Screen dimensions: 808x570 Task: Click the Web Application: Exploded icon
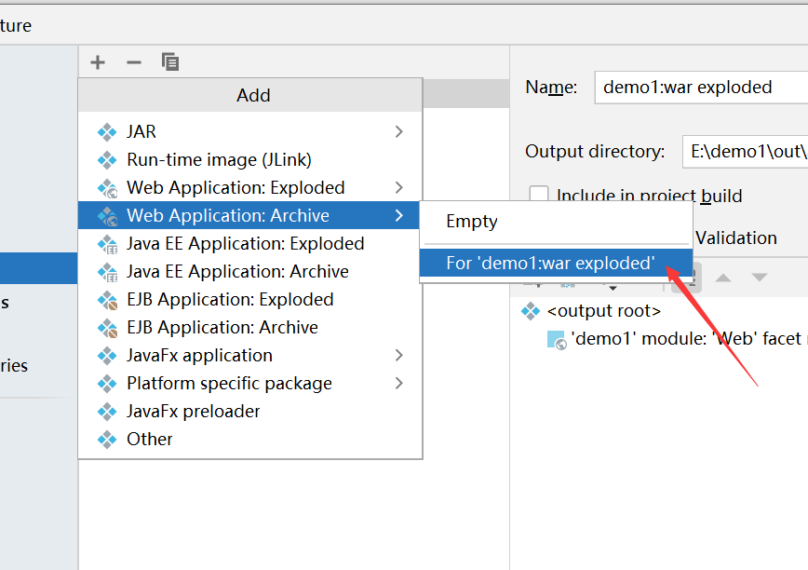click(x=107, y=188)
